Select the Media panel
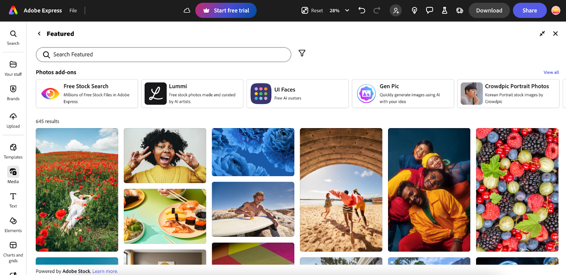Viewport: 566px width, 275px height. [13, 175]
